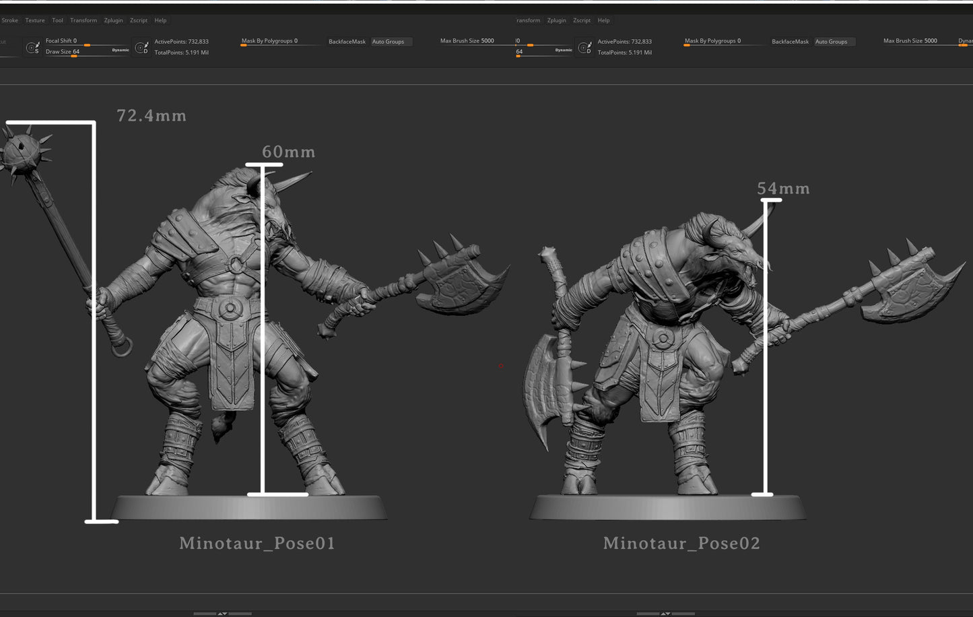
Task: Open the rightmost Help menu
Action: [603, 20]
